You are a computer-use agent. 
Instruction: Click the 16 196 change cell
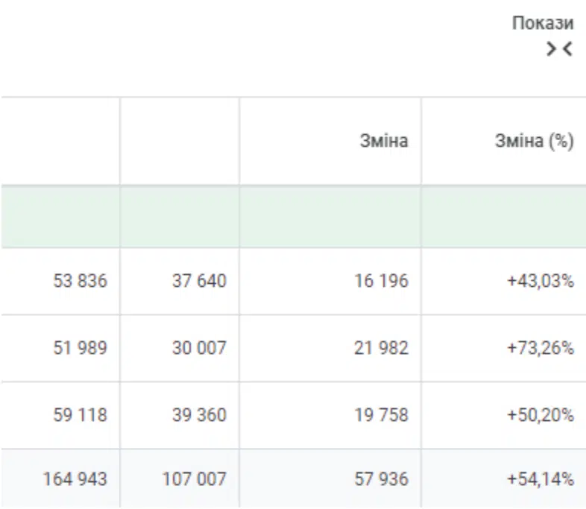click(x=381, y=281)
